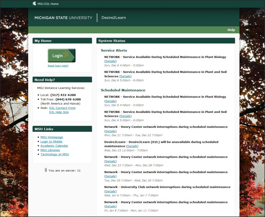
Task: Open the D2L Contact Form link
Action: tap(62, 108)
